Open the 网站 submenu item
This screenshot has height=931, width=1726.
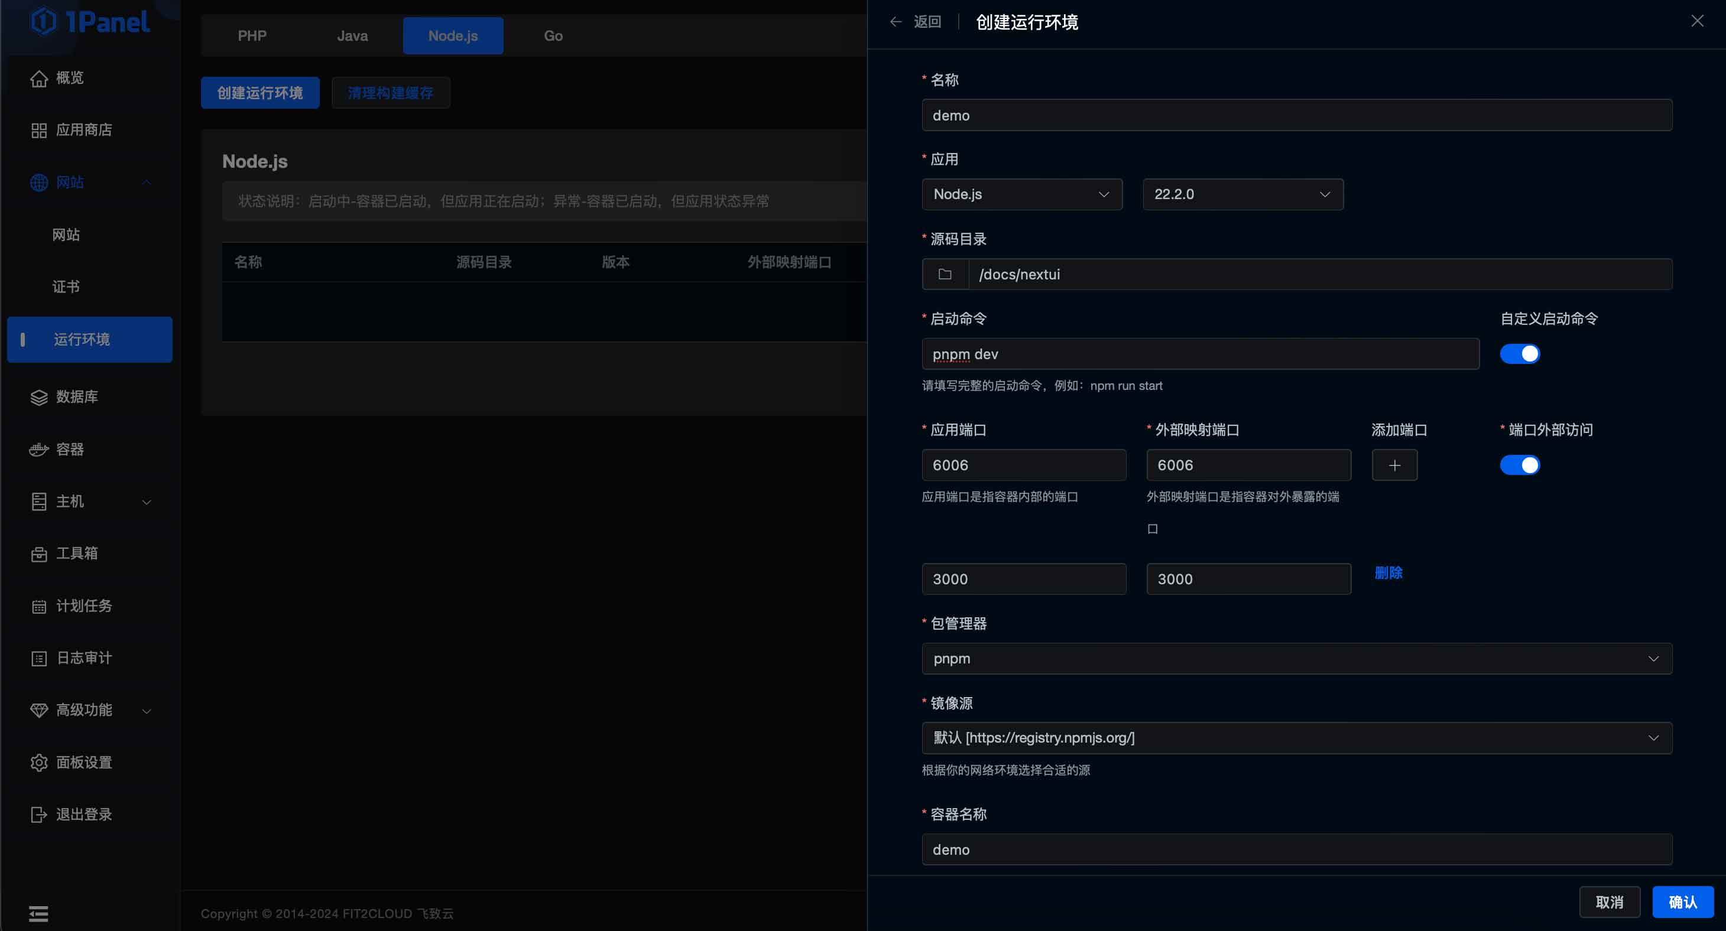coord(66,235)
